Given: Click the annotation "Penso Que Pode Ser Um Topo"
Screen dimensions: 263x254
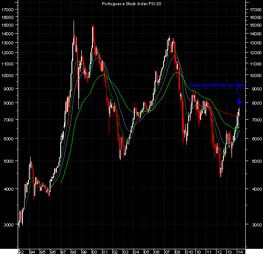Looking at the screenshot, I should (x=217, y=85).
